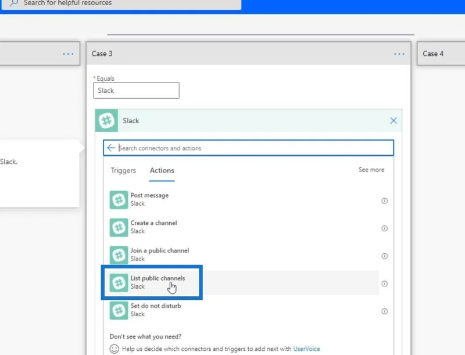Show info for Create a channel
The image size is (465, 355).
tap(384, 228)
